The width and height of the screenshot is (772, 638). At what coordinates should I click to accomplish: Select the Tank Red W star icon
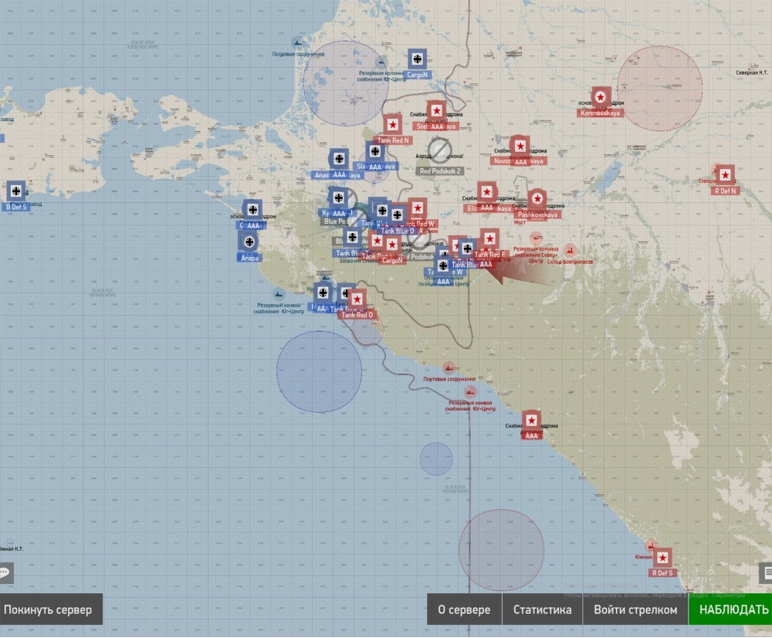click(418, 208)
